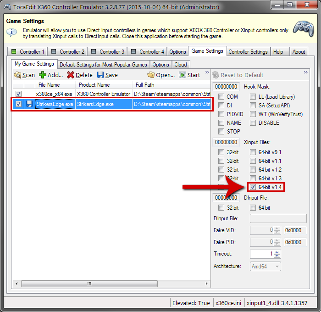Screen dimensions: 321x312
Task: Click the Open... folder button
Action: [x=161, y=75]
